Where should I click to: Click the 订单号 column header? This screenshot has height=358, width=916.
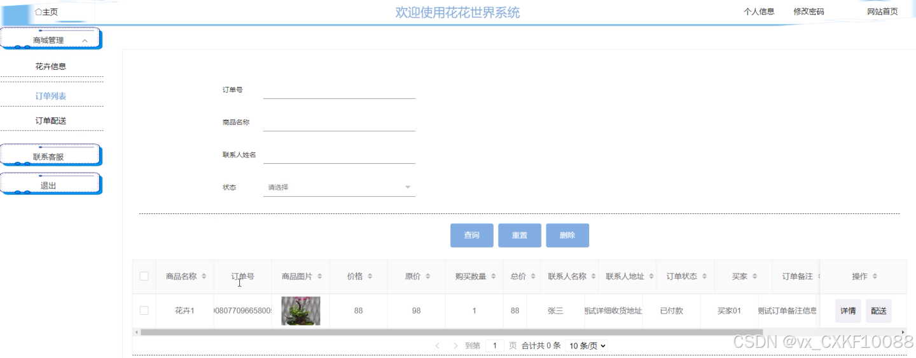(x=242, y=276)
